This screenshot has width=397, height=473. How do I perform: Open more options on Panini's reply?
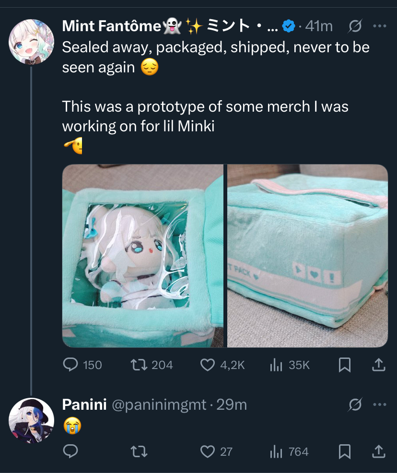[x=379, y=405]
